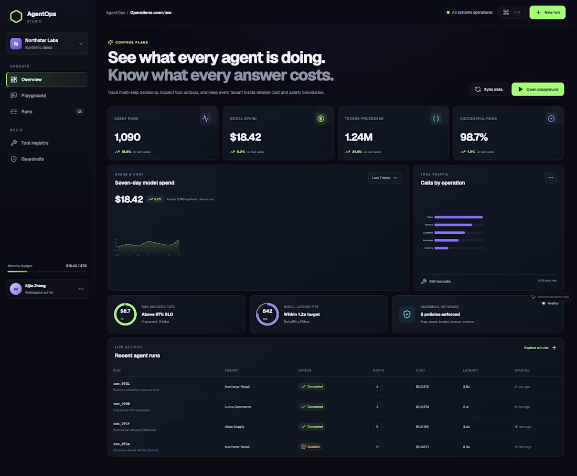The image size is (577, 476).
Task: Open Tool registry in the sidebar
Action: tap(47, 143)
